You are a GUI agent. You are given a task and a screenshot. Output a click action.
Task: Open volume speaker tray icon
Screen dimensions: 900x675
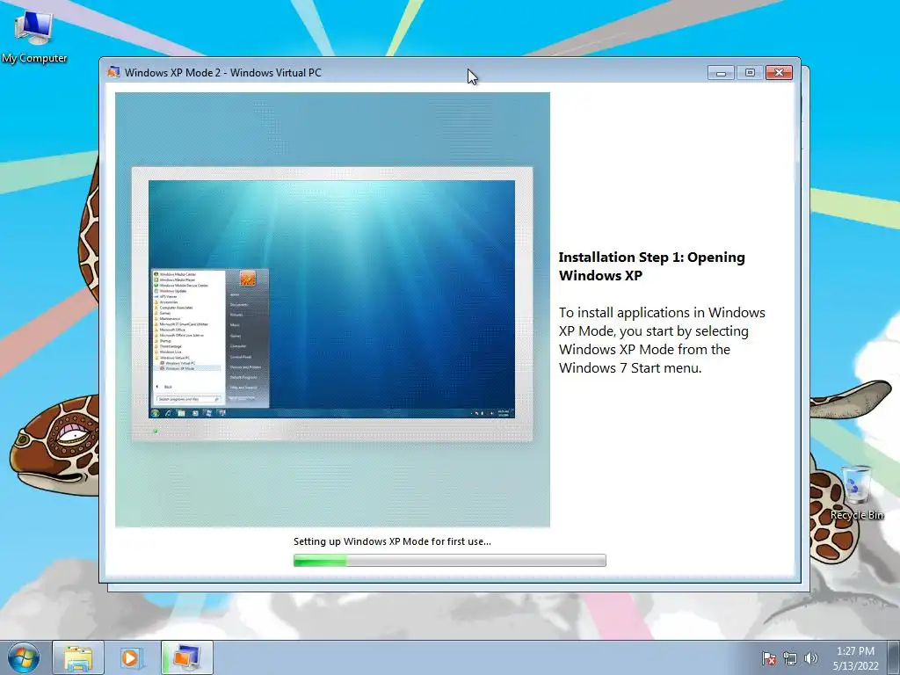pos(811,658)
